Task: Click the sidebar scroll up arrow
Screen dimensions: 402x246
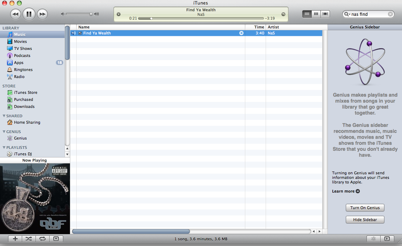Action: pyautogui.click(x=67, y=149)
